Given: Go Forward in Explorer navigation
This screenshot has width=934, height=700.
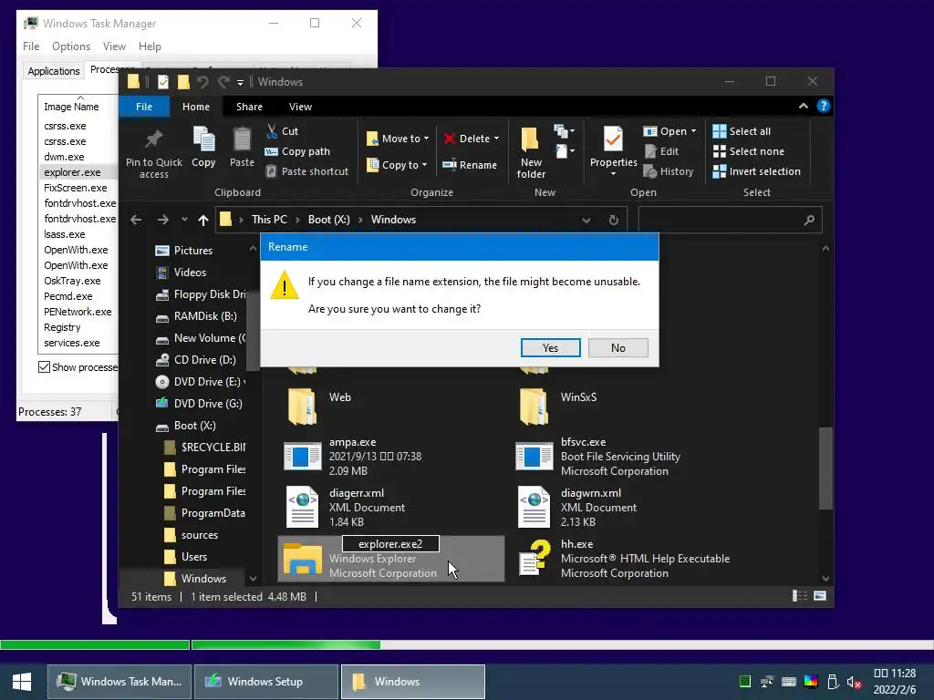Looking at the screenshot, I should [x=162, y=220].
